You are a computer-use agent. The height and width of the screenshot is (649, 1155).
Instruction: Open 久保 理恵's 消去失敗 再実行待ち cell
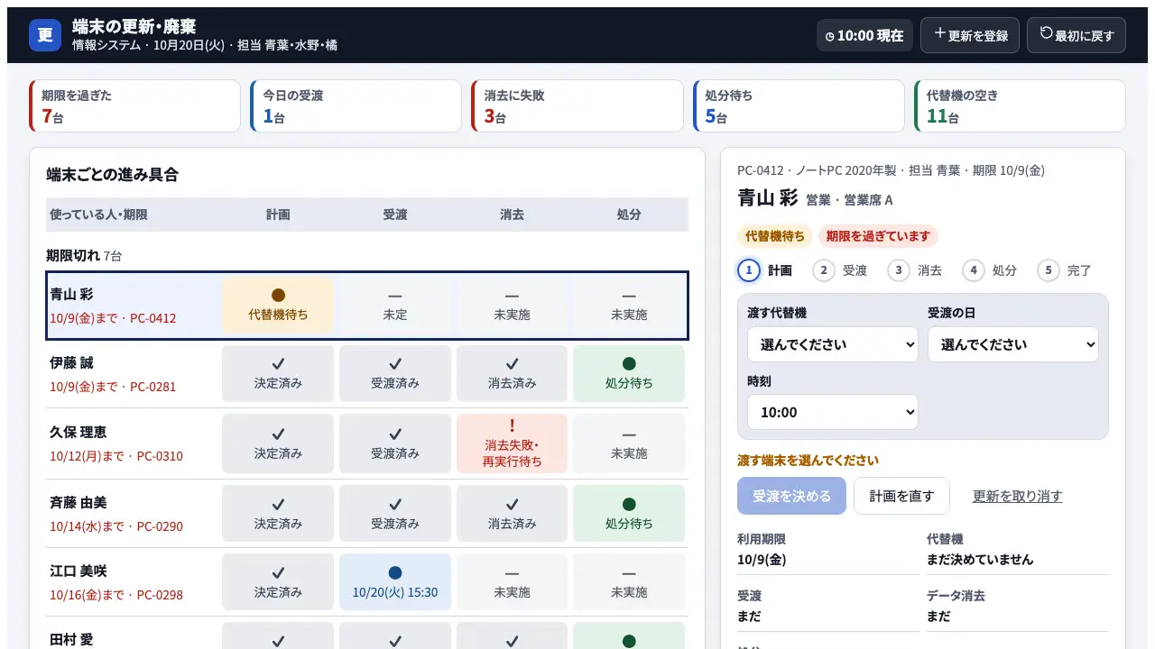(x=512, y=443)
